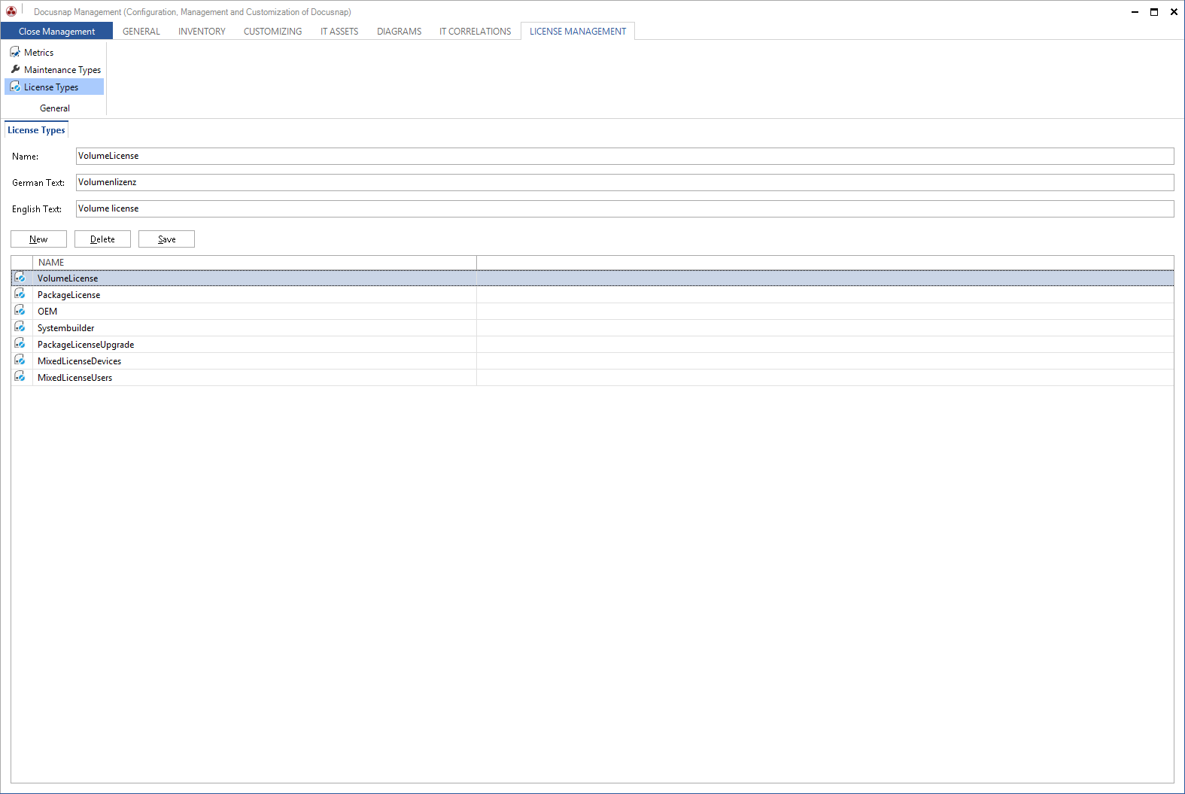
Task: Minimize the Docusnap Management window
Action: [x=1135, y=11]
